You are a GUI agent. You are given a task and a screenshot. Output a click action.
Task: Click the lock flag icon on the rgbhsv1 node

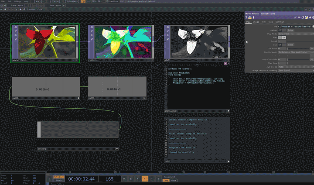92,39
